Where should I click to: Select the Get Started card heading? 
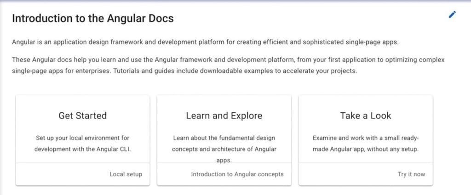click(83, 116)
